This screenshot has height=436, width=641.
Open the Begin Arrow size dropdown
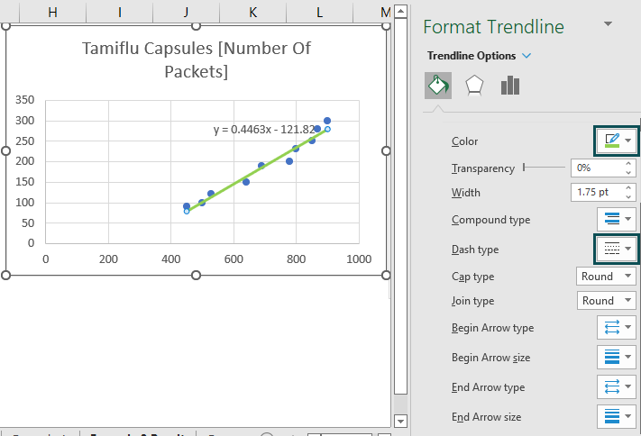[x=617, y=357]
